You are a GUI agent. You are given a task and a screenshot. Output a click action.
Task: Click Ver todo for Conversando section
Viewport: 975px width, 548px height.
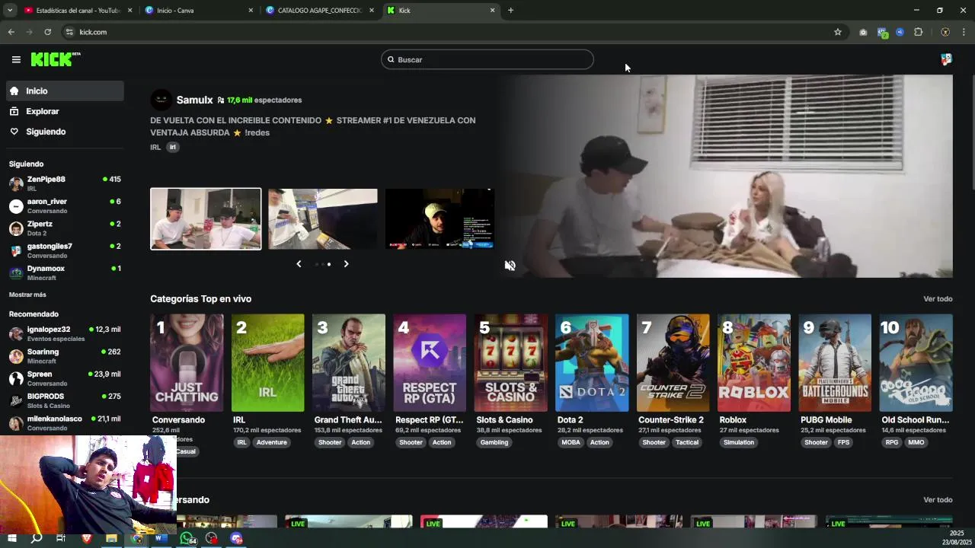pos(938,500)
